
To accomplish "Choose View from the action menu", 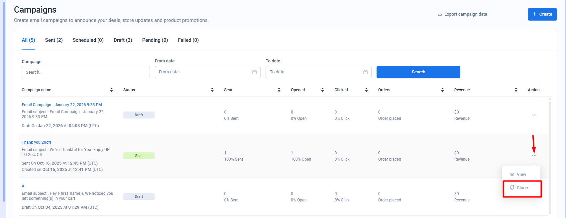I will point(521,175).
